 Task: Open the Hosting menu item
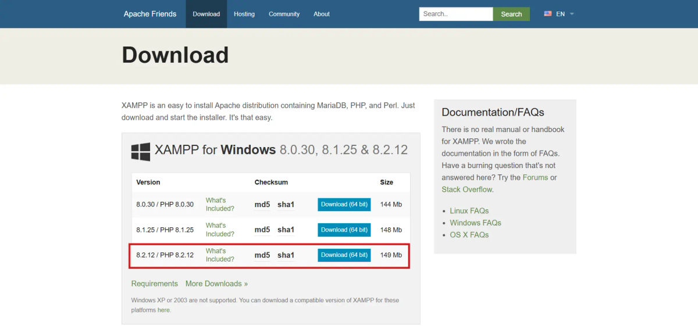click(x=244, y=14)
